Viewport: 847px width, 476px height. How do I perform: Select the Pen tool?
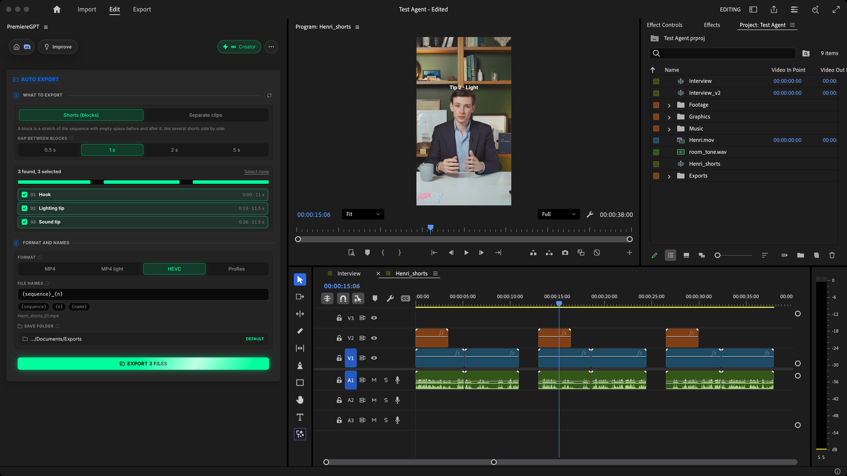click(x=300, y=365)
